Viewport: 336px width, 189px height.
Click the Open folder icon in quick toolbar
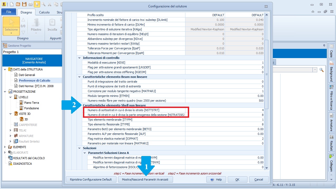18,4
